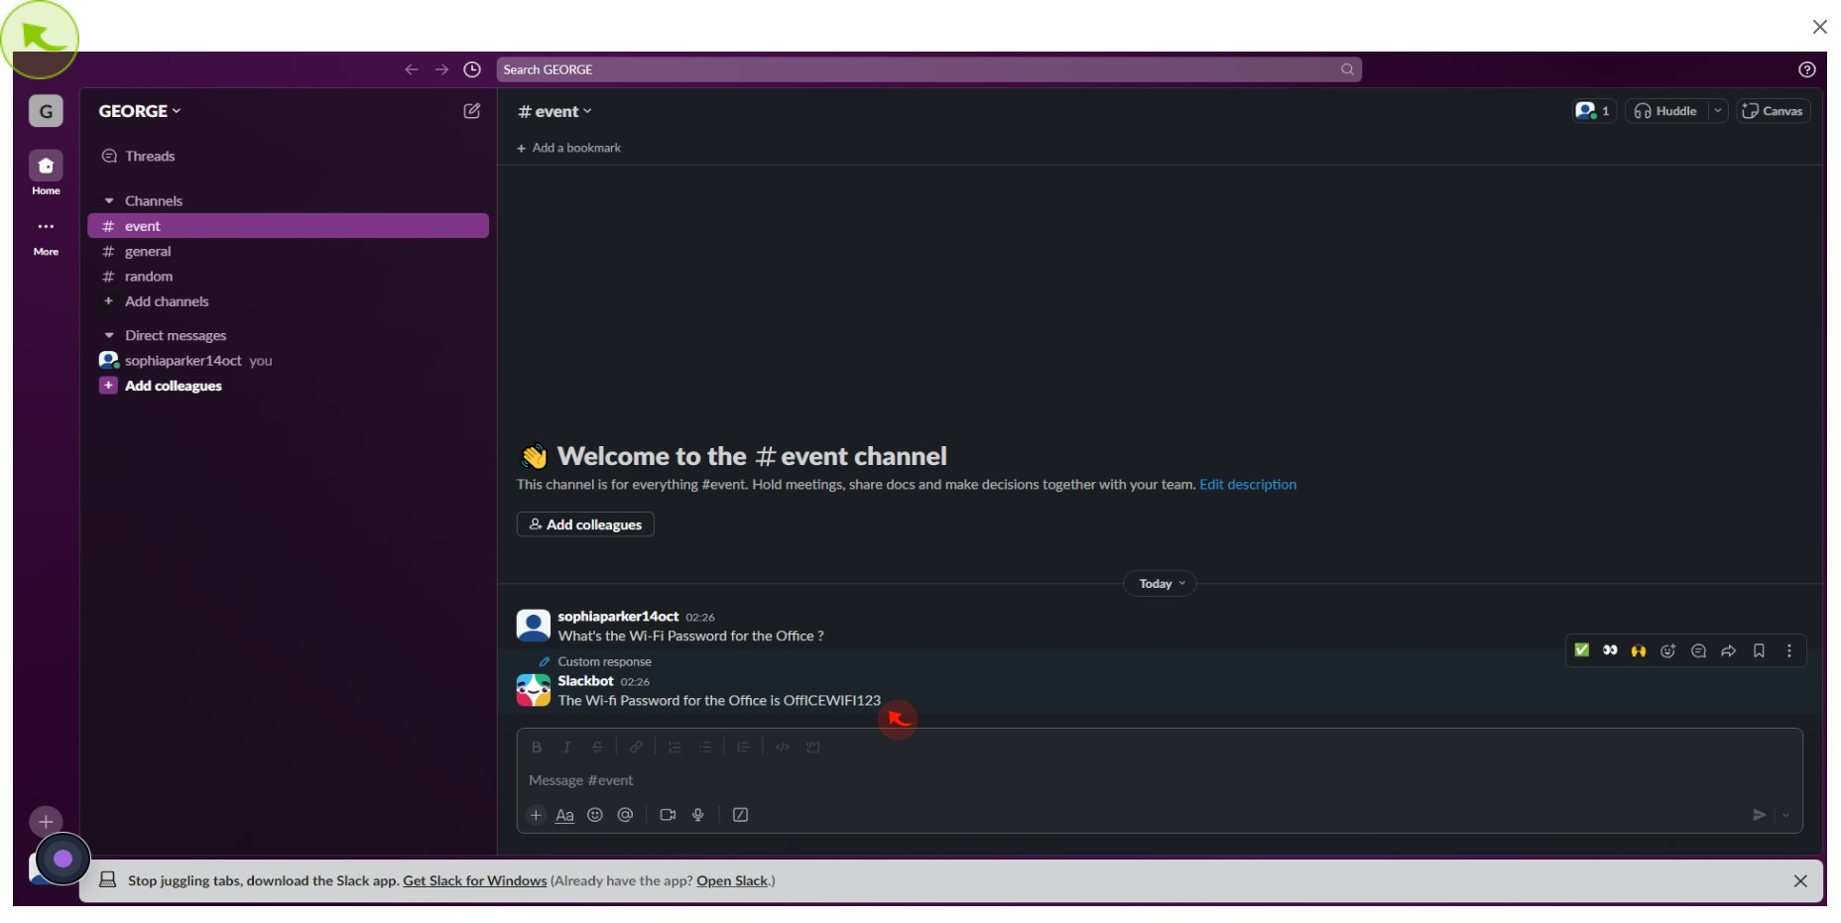View channel members count button
The width and height of the screenshot is (1841, 923).
pos(1594,111)
